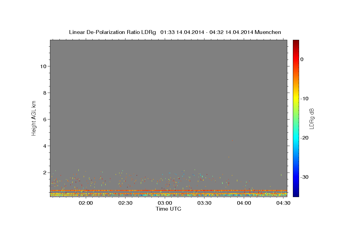Click the 04:00 time tick label
The width and height of the screenshot is (355, 236).
click(x=244, y=203)
